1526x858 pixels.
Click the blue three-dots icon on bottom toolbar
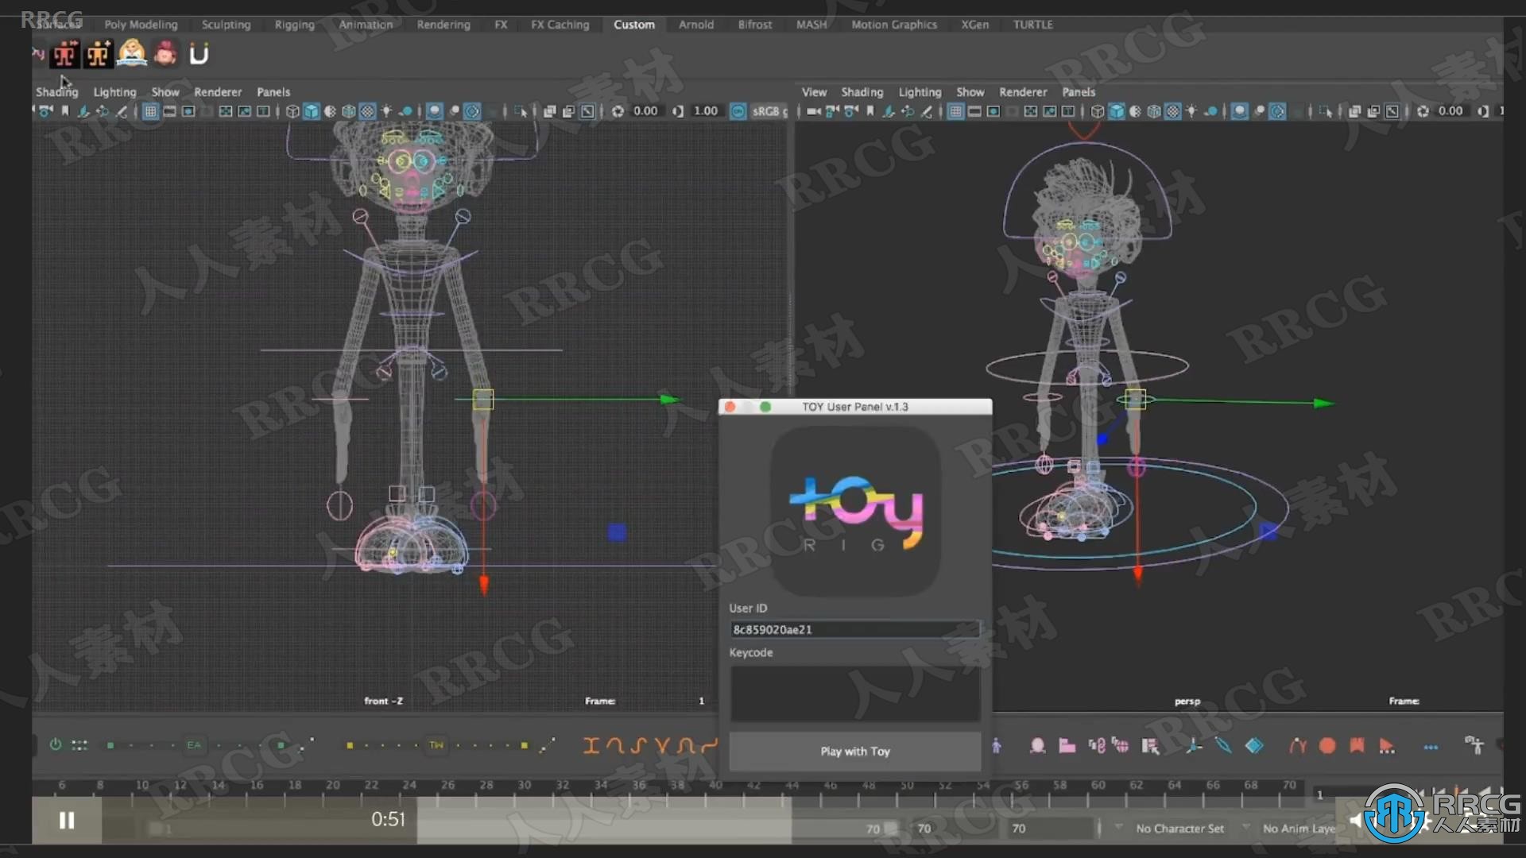1431,747
